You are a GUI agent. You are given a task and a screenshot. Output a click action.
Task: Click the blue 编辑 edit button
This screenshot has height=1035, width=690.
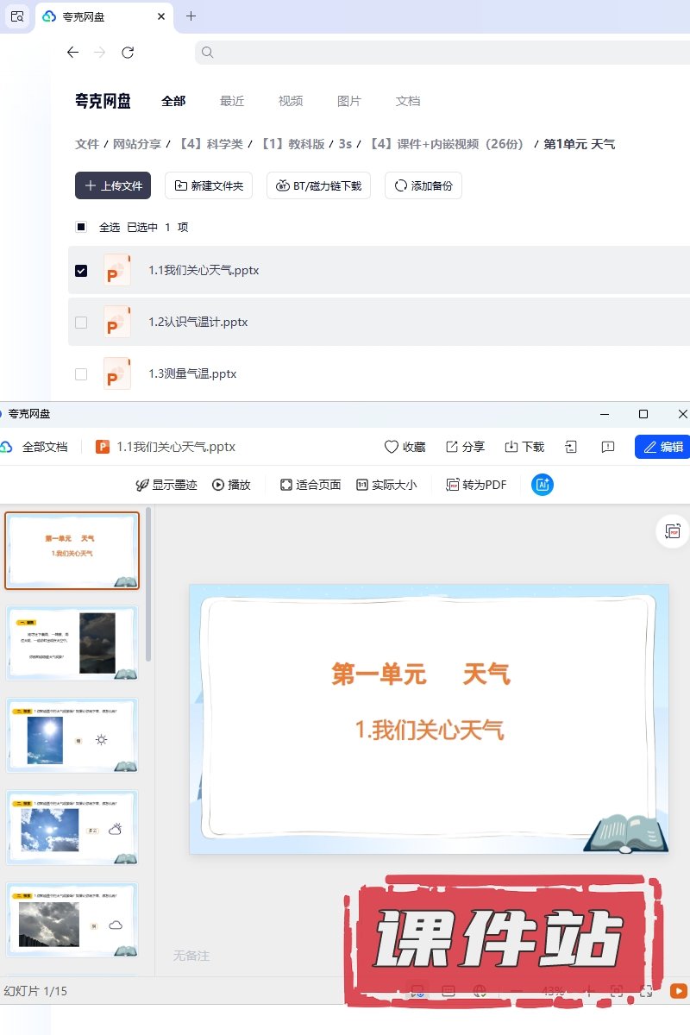pos(663,447)
